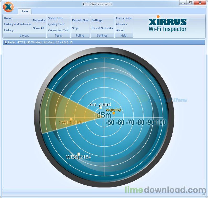The width and height of the screenshot is (208, 198).
Task: Click Refresh Now in Polling group
Action: tap(80, 20)
